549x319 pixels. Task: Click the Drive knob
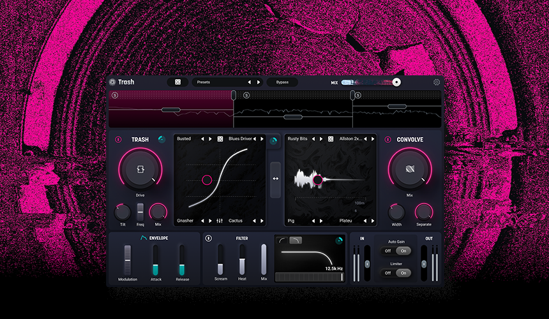[x=140, y=170]
